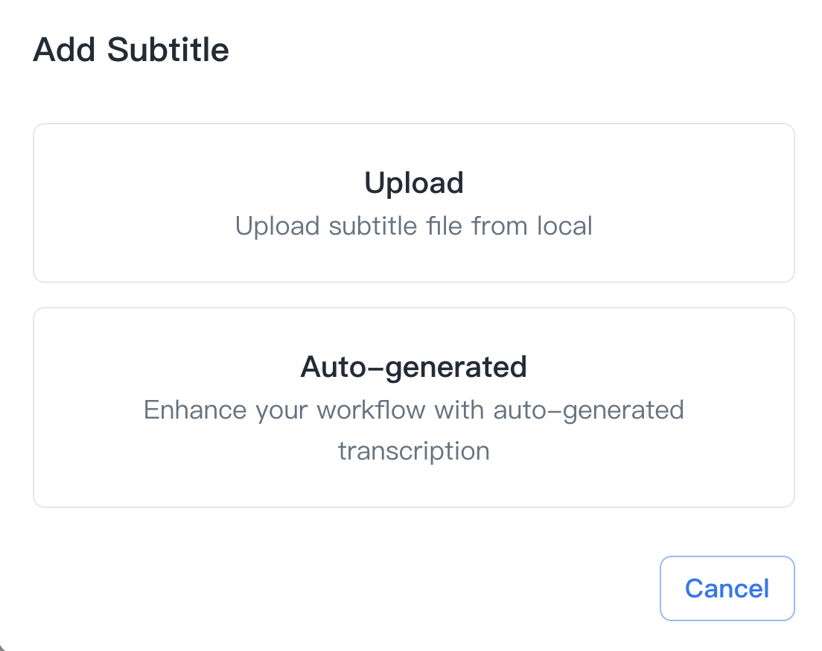Click "Upload subtitle file from local" text
This screenshot has height=651, width=822.
coord(413,226)
